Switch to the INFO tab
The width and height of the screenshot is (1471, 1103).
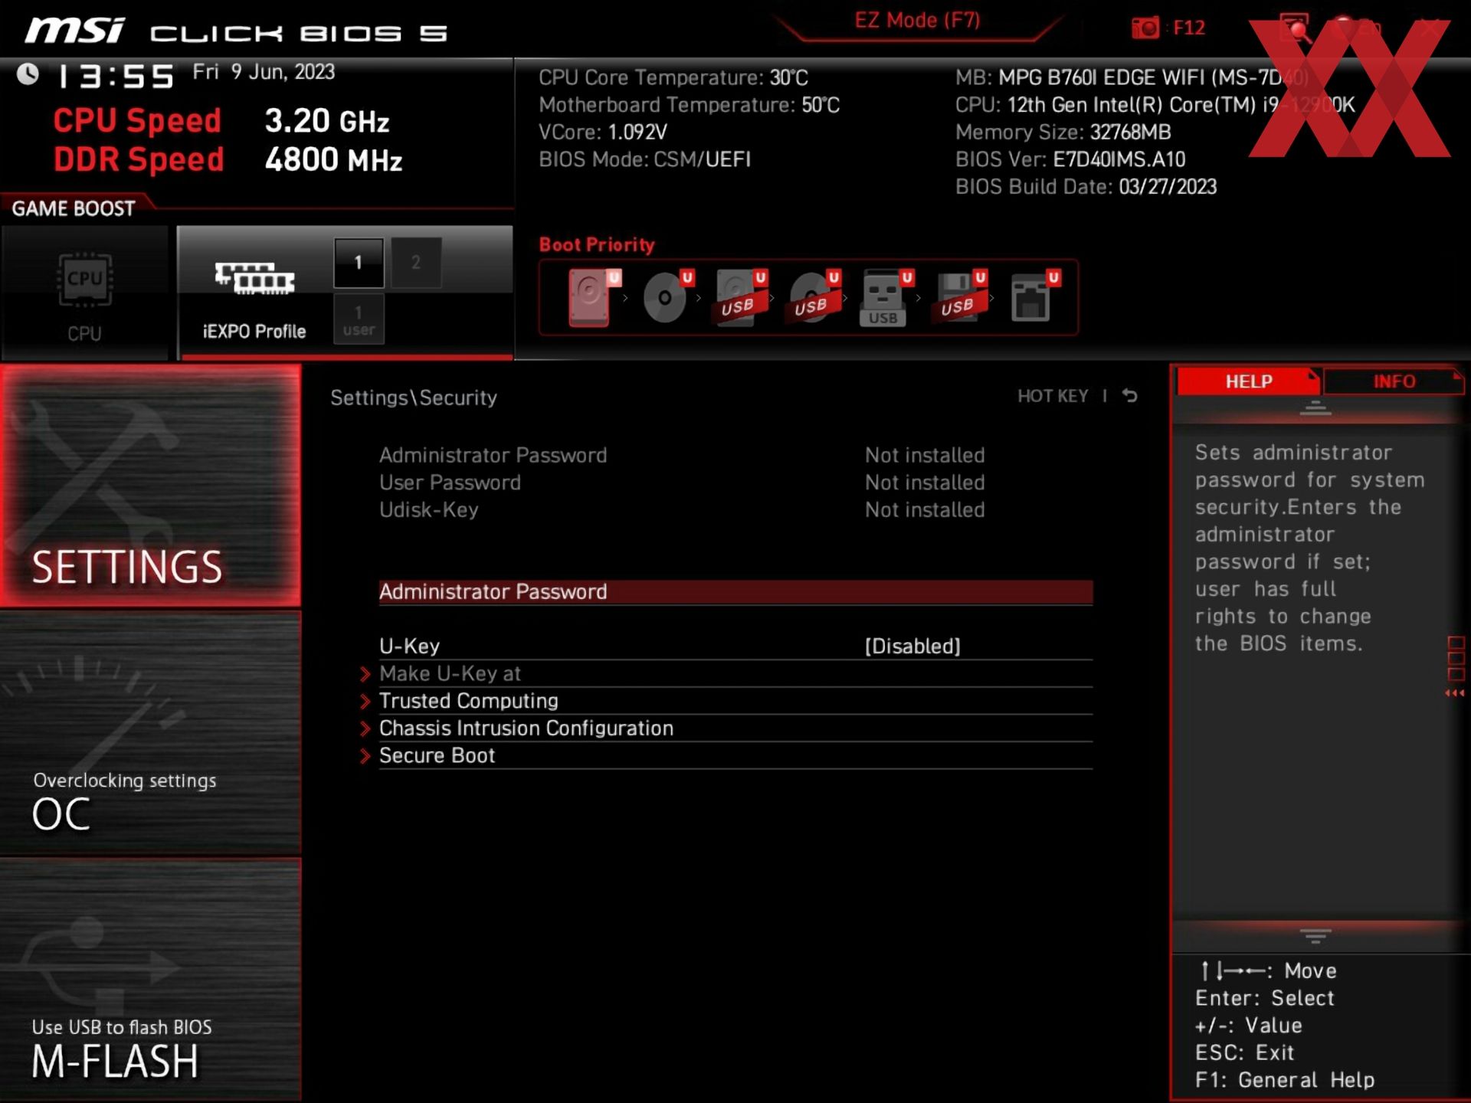(1393, 381)
